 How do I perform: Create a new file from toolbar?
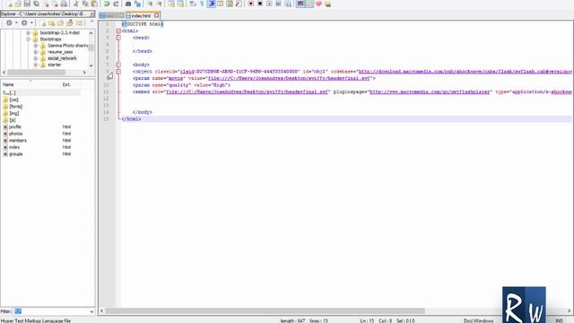[x=9, y=4]
